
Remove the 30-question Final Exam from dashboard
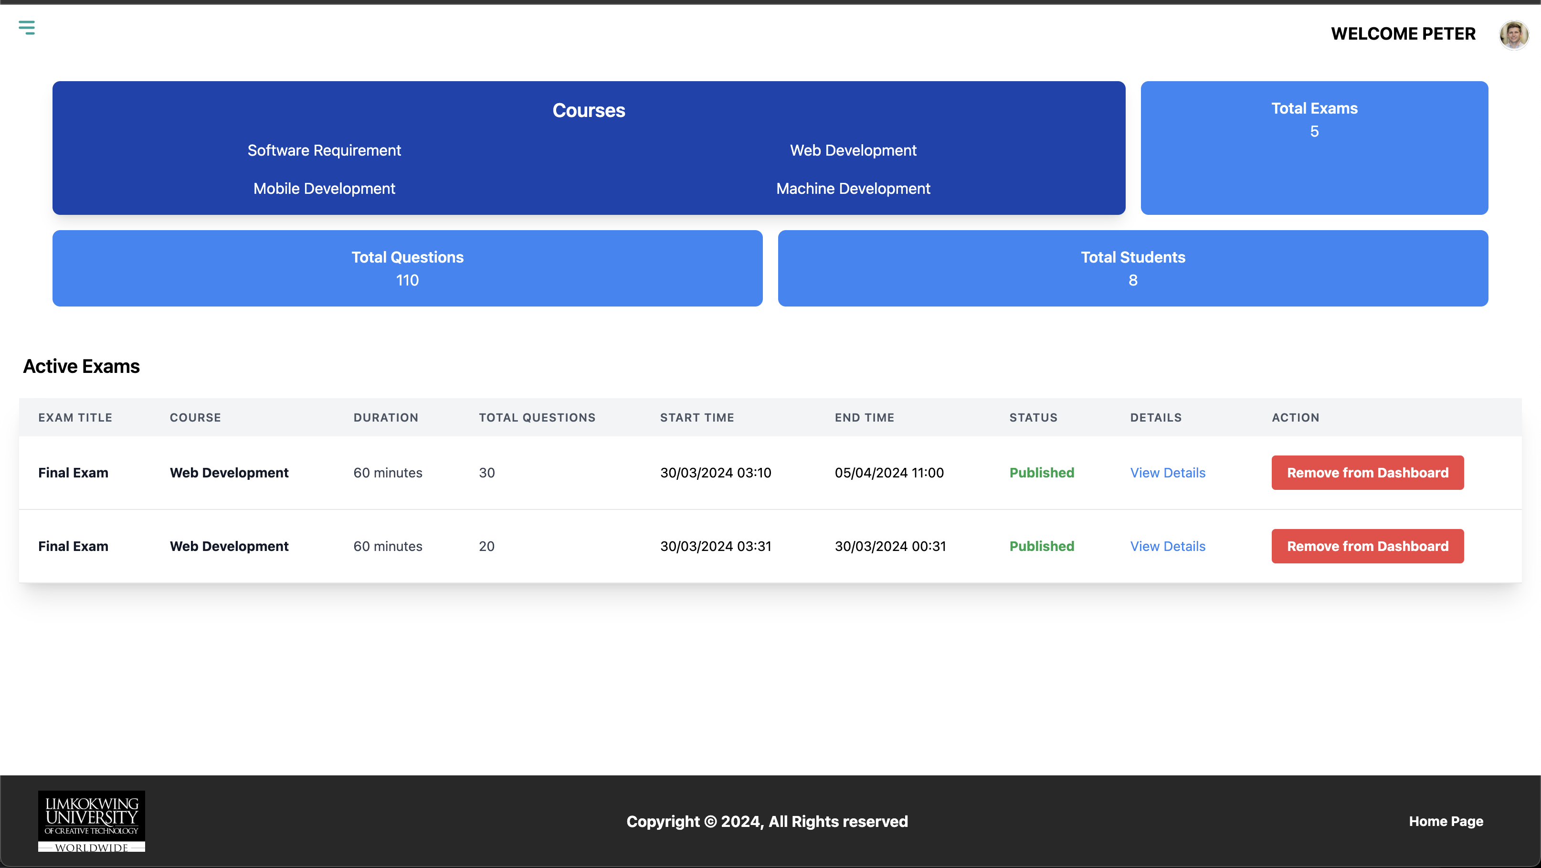pyautogui.click(x=1367, y=473)
